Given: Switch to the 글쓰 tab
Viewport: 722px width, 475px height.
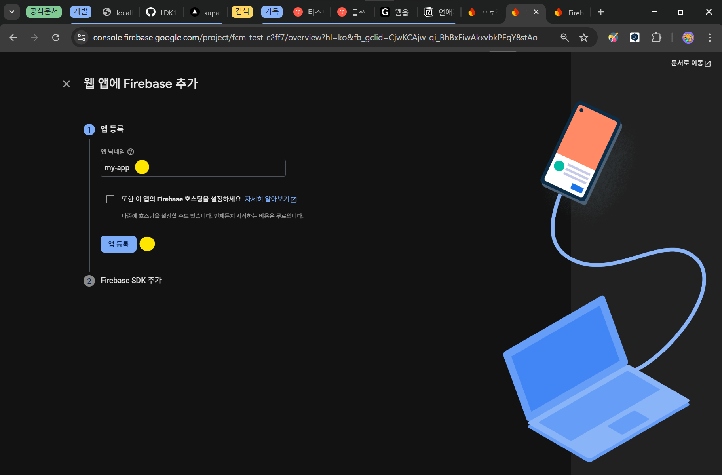Looking at the screenshot, I should pyautogui.click(x=352, y=12).
